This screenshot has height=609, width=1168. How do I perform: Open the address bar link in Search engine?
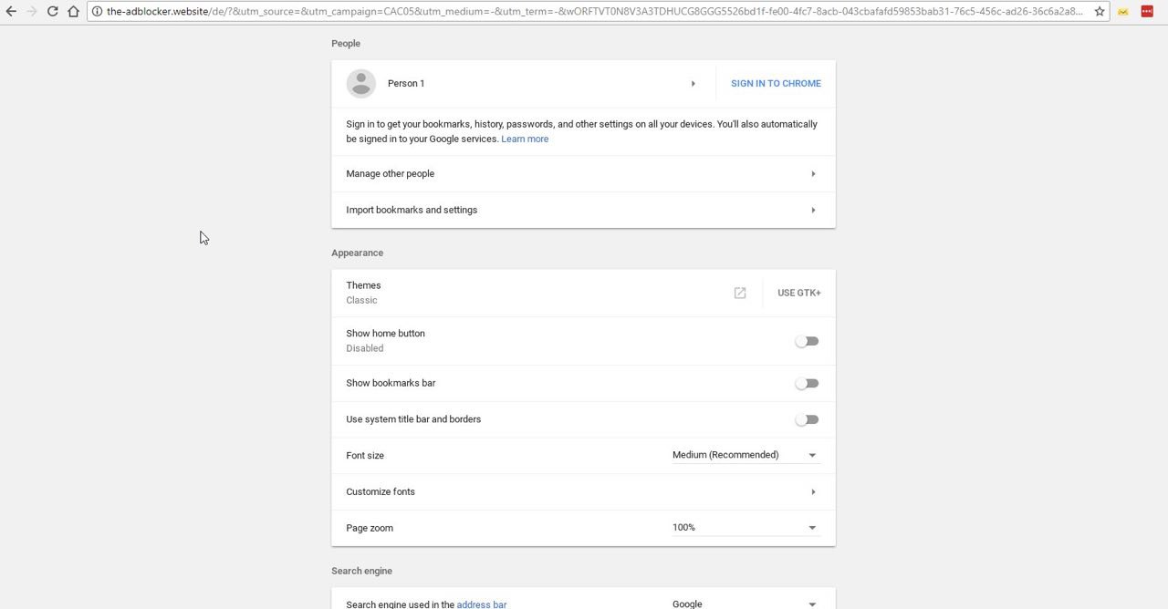(482, 604)
